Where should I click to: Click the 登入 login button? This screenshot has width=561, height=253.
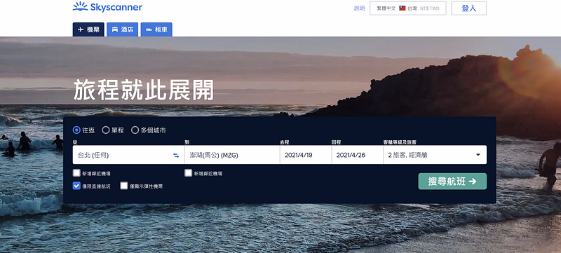click(468, 8)
